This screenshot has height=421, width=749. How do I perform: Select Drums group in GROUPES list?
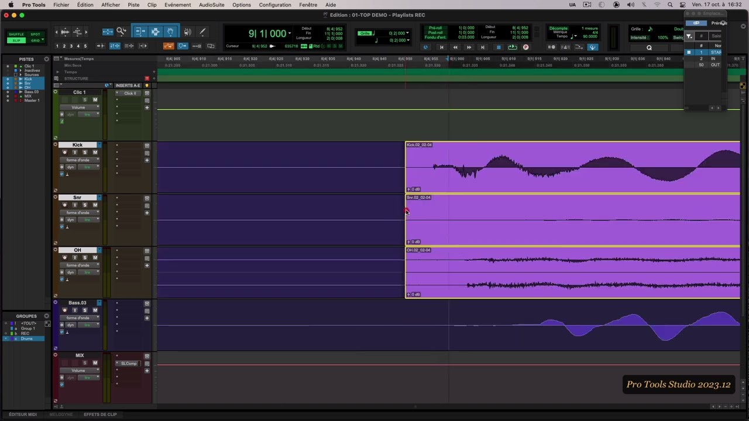(27, 339)
